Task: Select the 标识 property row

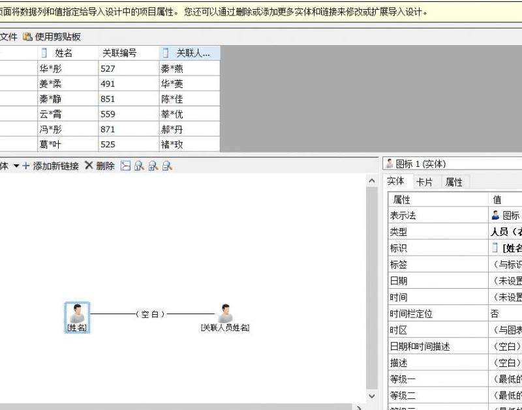Action: point(455,248)
